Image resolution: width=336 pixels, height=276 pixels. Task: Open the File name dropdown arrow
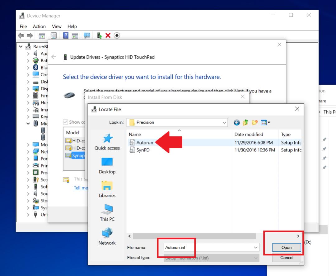256,247
